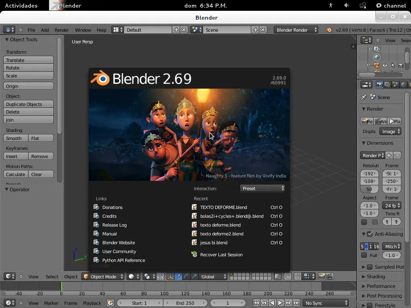Open the Info editor type selector
This screenshot has height=308, width=411.
(9, 30)
